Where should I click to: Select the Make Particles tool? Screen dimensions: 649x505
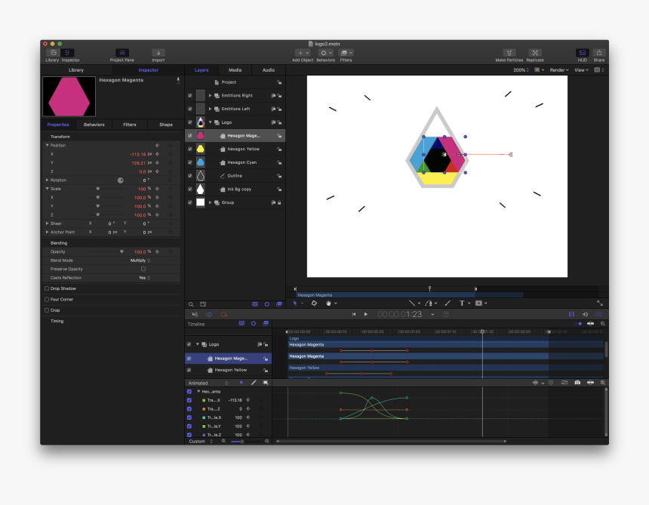click(510, 53)
